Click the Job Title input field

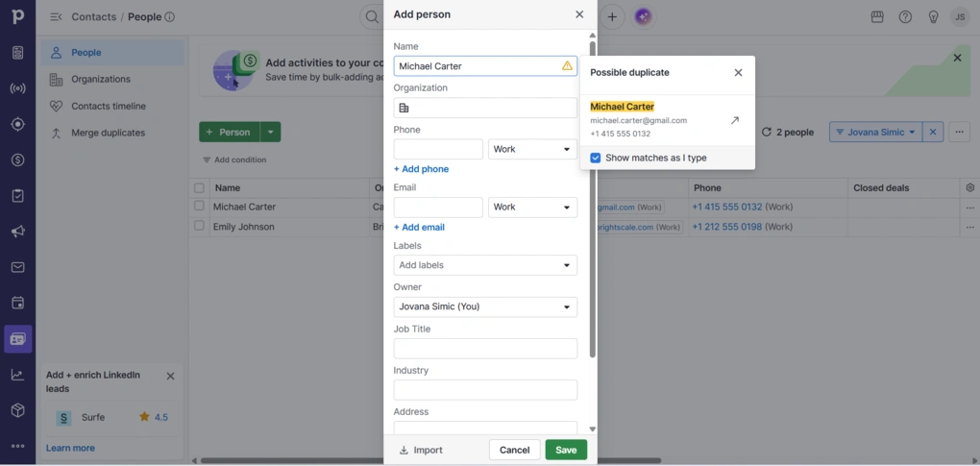485,349
